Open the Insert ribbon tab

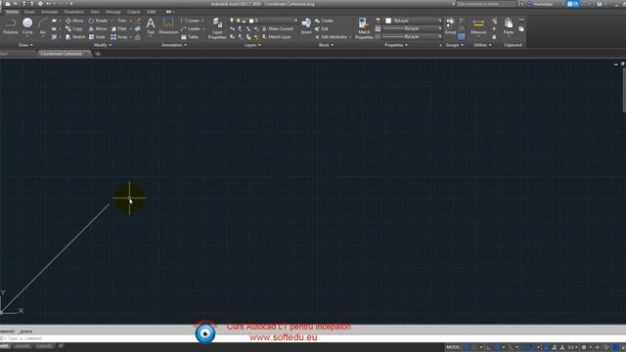(x=29, y=12)
